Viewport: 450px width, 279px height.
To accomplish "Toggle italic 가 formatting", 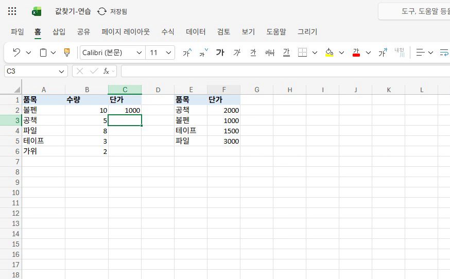I will 237,53.
